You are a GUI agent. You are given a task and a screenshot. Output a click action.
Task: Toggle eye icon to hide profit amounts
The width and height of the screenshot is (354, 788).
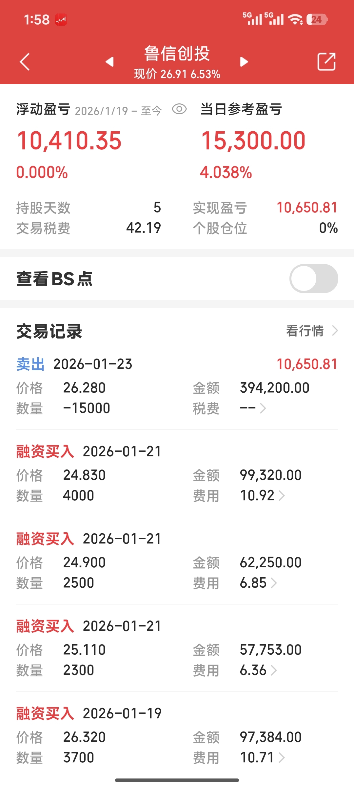click(x=179, y=109)
